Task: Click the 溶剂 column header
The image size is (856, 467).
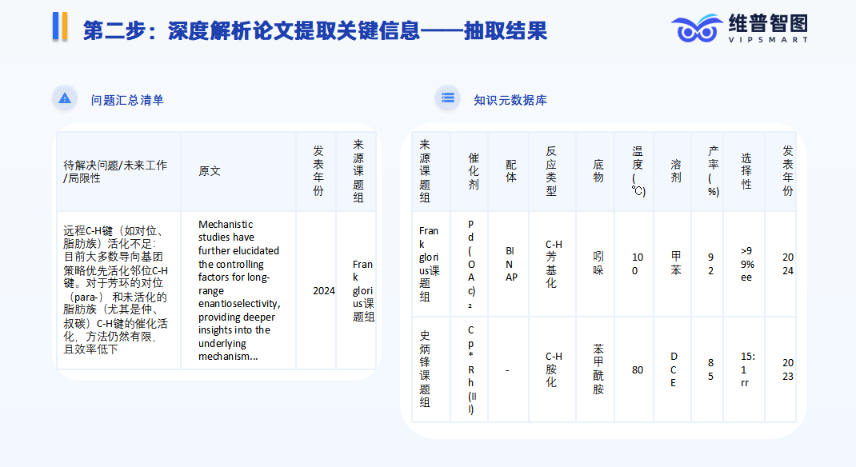Action: (x=673, y=171)
